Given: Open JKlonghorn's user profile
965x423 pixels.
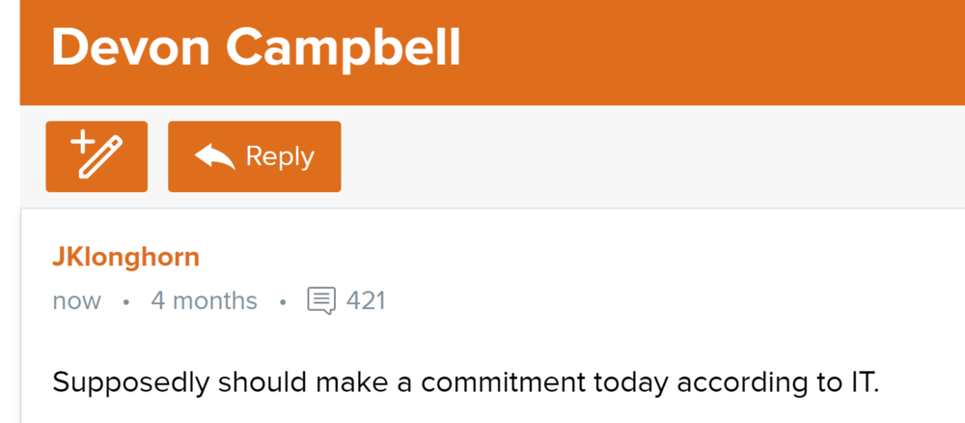Looking at the screenshot, I should click(x=125, y=257).
